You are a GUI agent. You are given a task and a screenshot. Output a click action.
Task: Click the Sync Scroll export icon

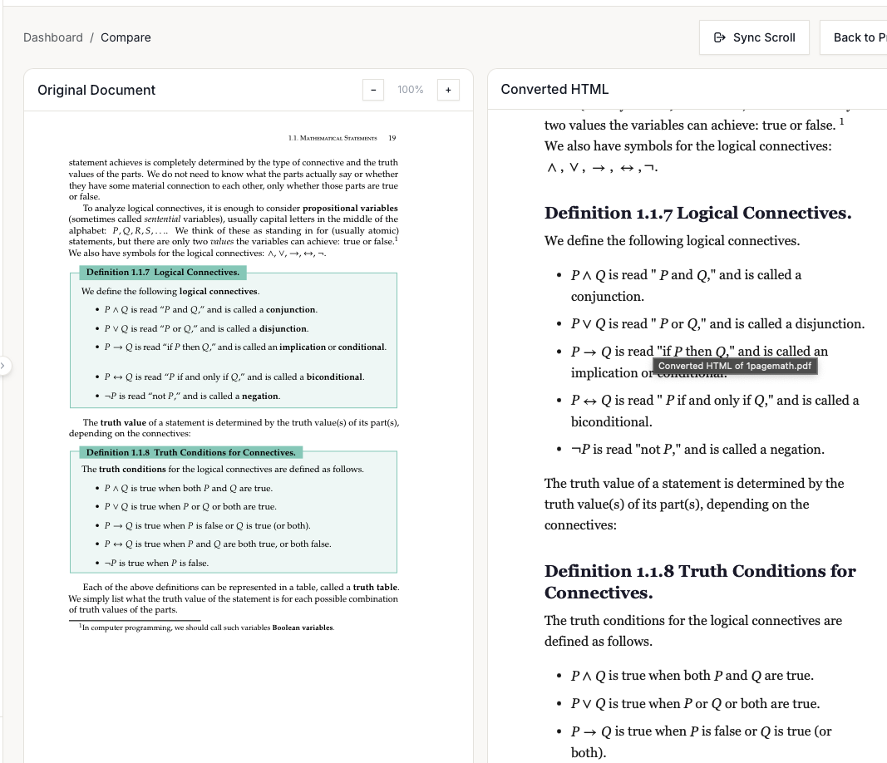point(720,37)
